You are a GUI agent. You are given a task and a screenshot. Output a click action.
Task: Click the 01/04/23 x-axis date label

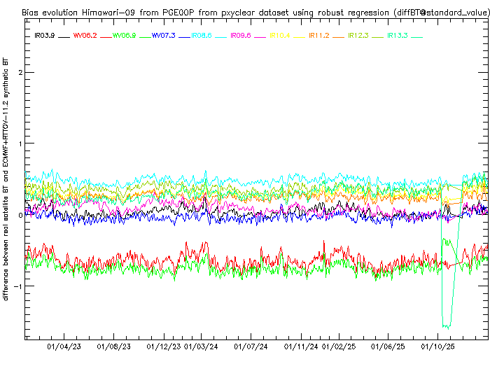pyautogui.click(x=64, y=346)
